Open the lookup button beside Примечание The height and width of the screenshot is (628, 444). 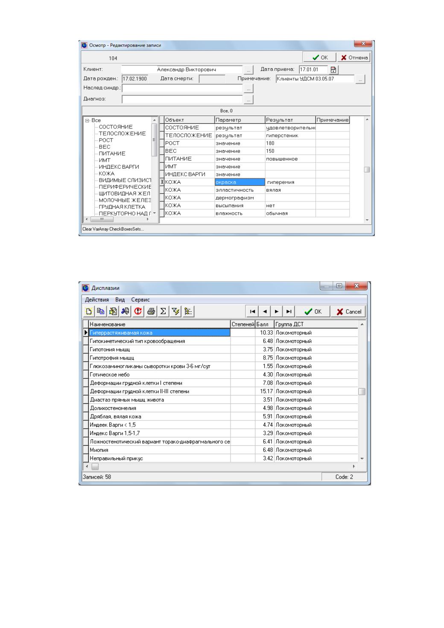point(360,79)
